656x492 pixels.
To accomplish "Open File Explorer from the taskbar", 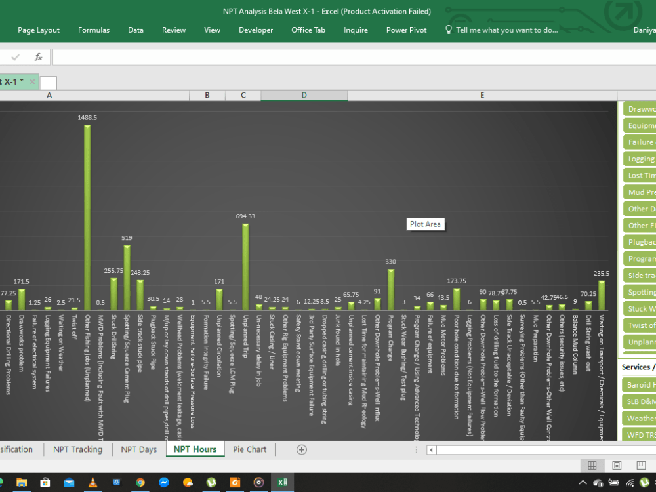I will 21,482.
